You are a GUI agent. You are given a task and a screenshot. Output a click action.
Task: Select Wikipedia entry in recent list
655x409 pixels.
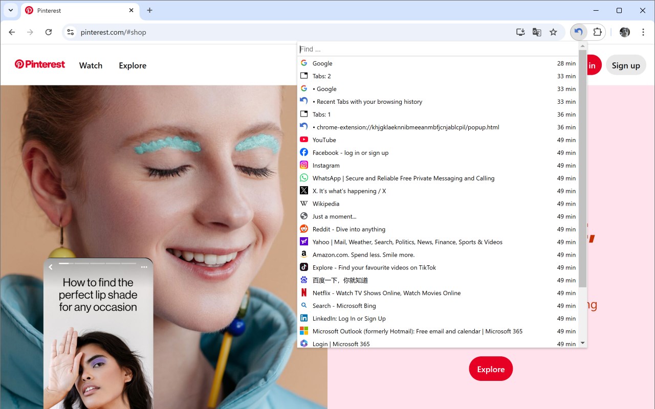[x=438, y=203]
